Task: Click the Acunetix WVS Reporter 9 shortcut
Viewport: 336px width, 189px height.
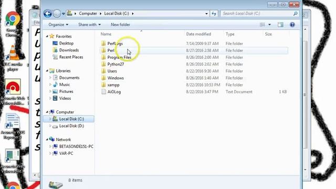Action: click(13, 127)
